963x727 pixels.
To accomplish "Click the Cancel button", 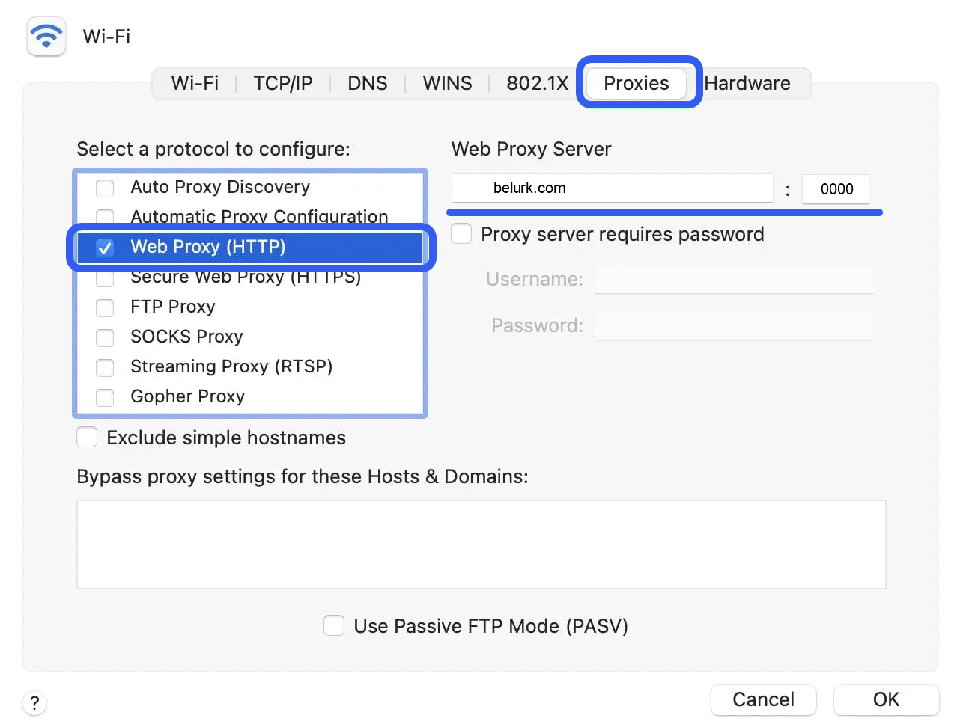I will (763, 699).
